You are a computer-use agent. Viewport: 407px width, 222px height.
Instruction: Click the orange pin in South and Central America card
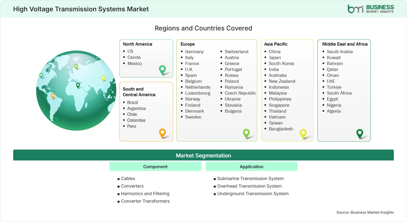coord(162,133)
